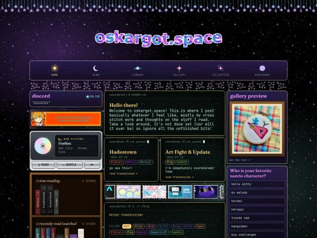The image size is (317, 238).
Task: Open the Art Fight & Update post title
Action: coord(188,152)
